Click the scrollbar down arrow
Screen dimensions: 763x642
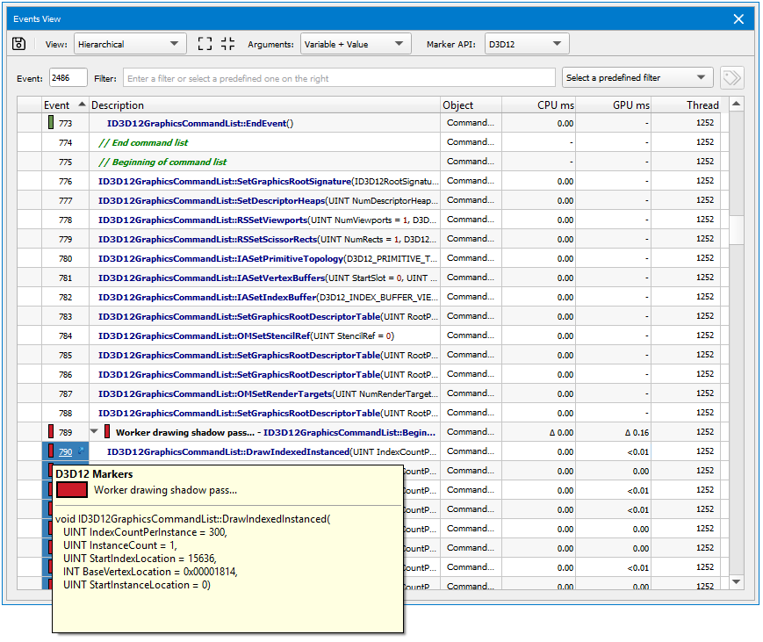click(x=737, y=581)
